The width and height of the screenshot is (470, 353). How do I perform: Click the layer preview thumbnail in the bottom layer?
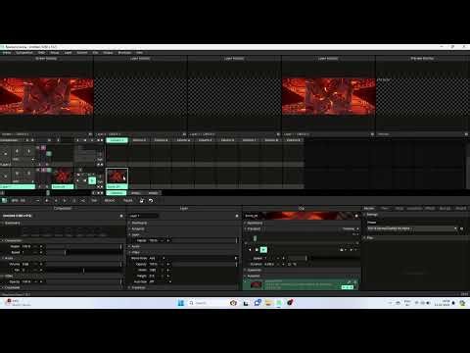click(x=63, y=176)
